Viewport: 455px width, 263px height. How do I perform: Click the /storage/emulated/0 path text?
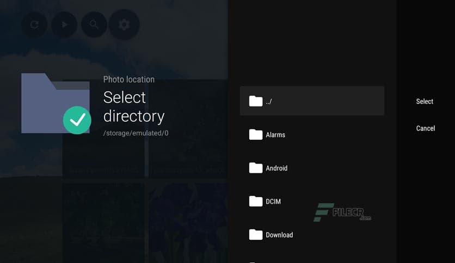point(136,133)
